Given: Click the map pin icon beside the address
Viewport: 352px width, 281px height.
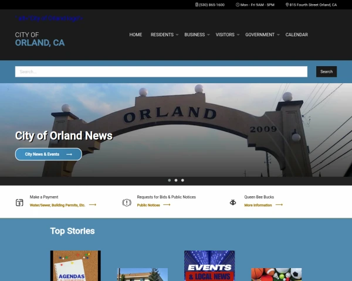Looking at the screenshot, I should tap(287, 5).
